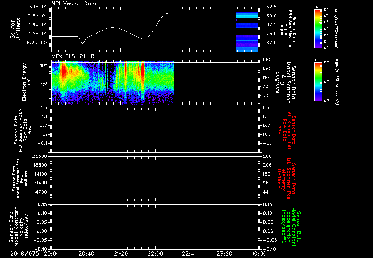Click the '22:00' time axis label

tap(155, 254)
